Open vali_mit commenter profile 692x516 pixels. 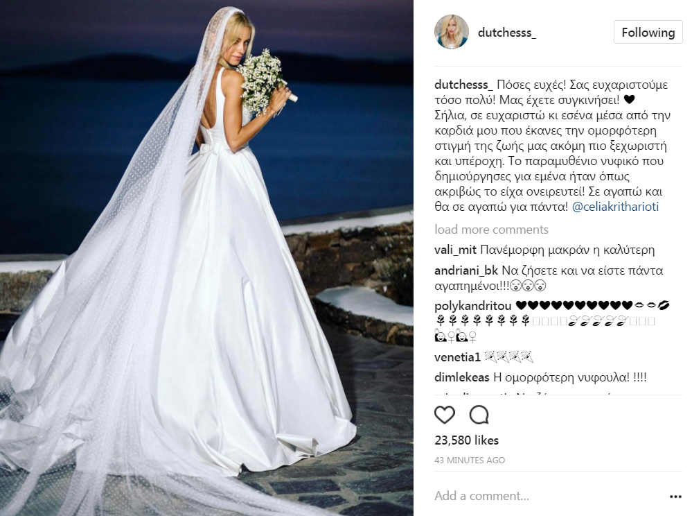point(455,250)
